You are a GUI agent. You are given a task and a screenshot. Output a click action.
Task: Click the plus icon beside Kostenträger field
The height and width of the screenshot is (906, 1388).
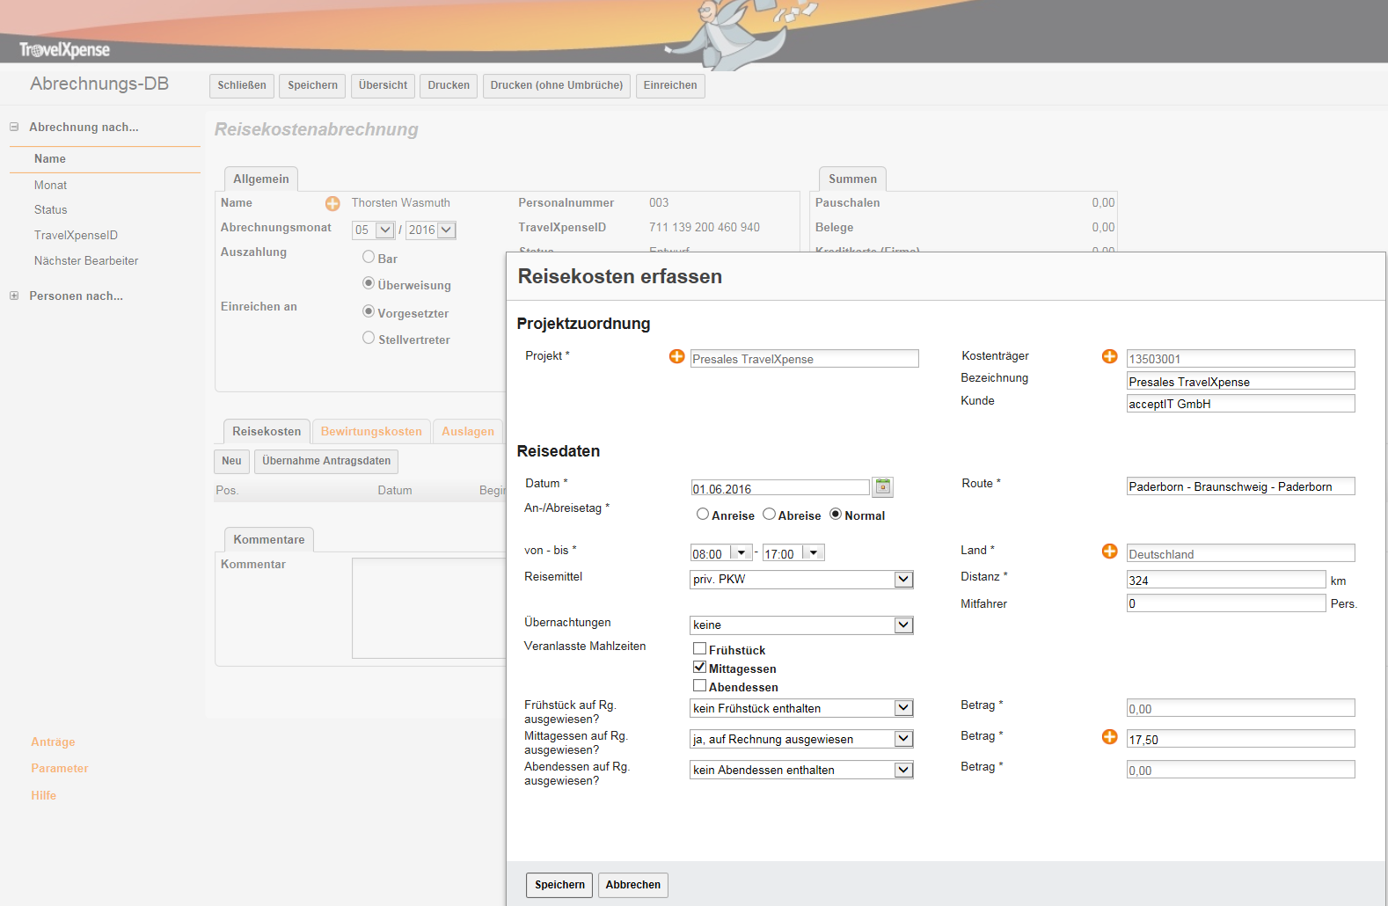(1109, 356)
